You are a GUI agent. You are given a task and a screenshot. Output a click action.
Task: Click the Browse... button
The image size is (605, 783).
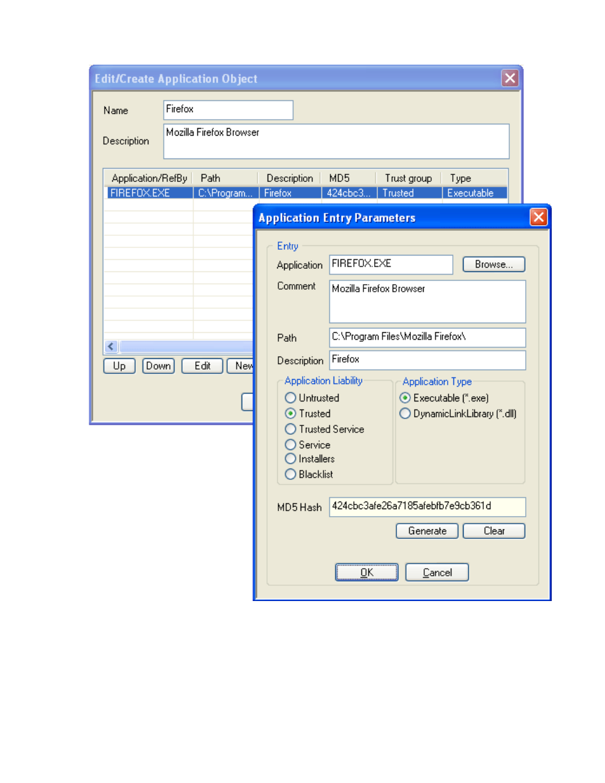[493, 264]
